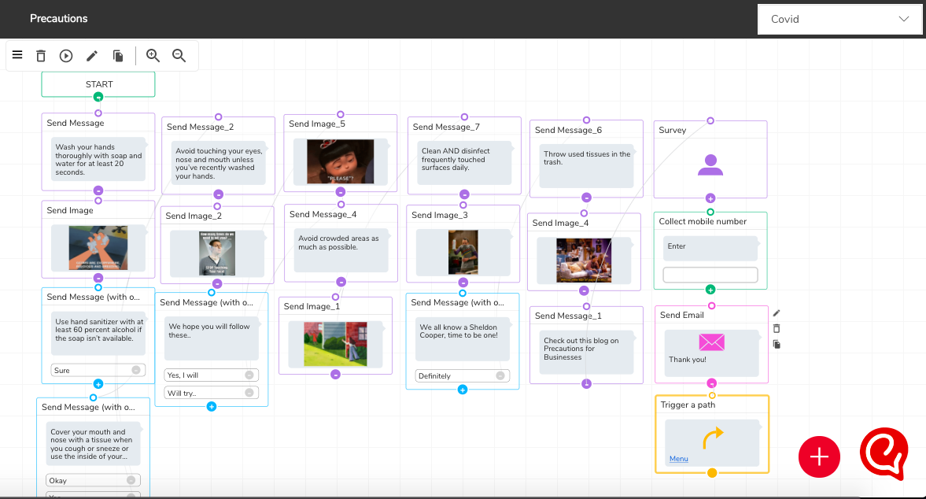Click the pink envelope icon in Send Email
The width and height of the screenshot is (926, 499).
(712, 342)
